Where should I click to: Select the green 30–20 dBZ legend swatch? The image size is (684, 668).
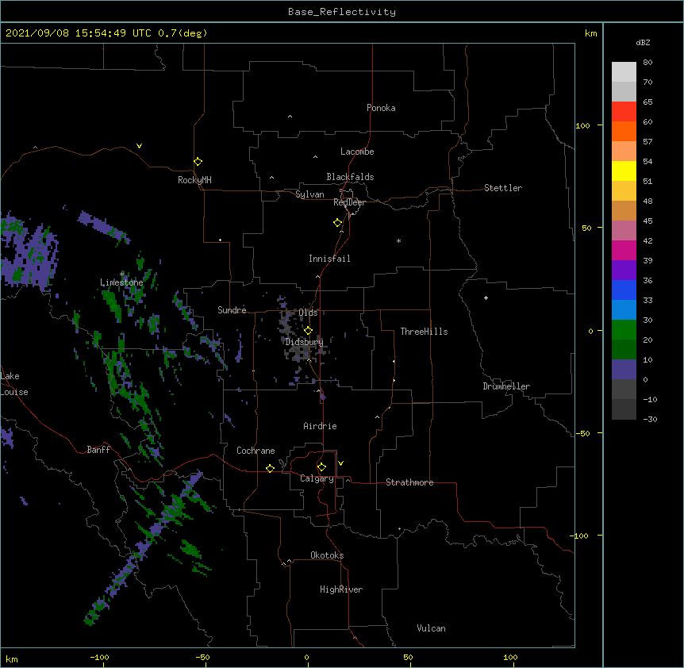[x=624, y=330]
